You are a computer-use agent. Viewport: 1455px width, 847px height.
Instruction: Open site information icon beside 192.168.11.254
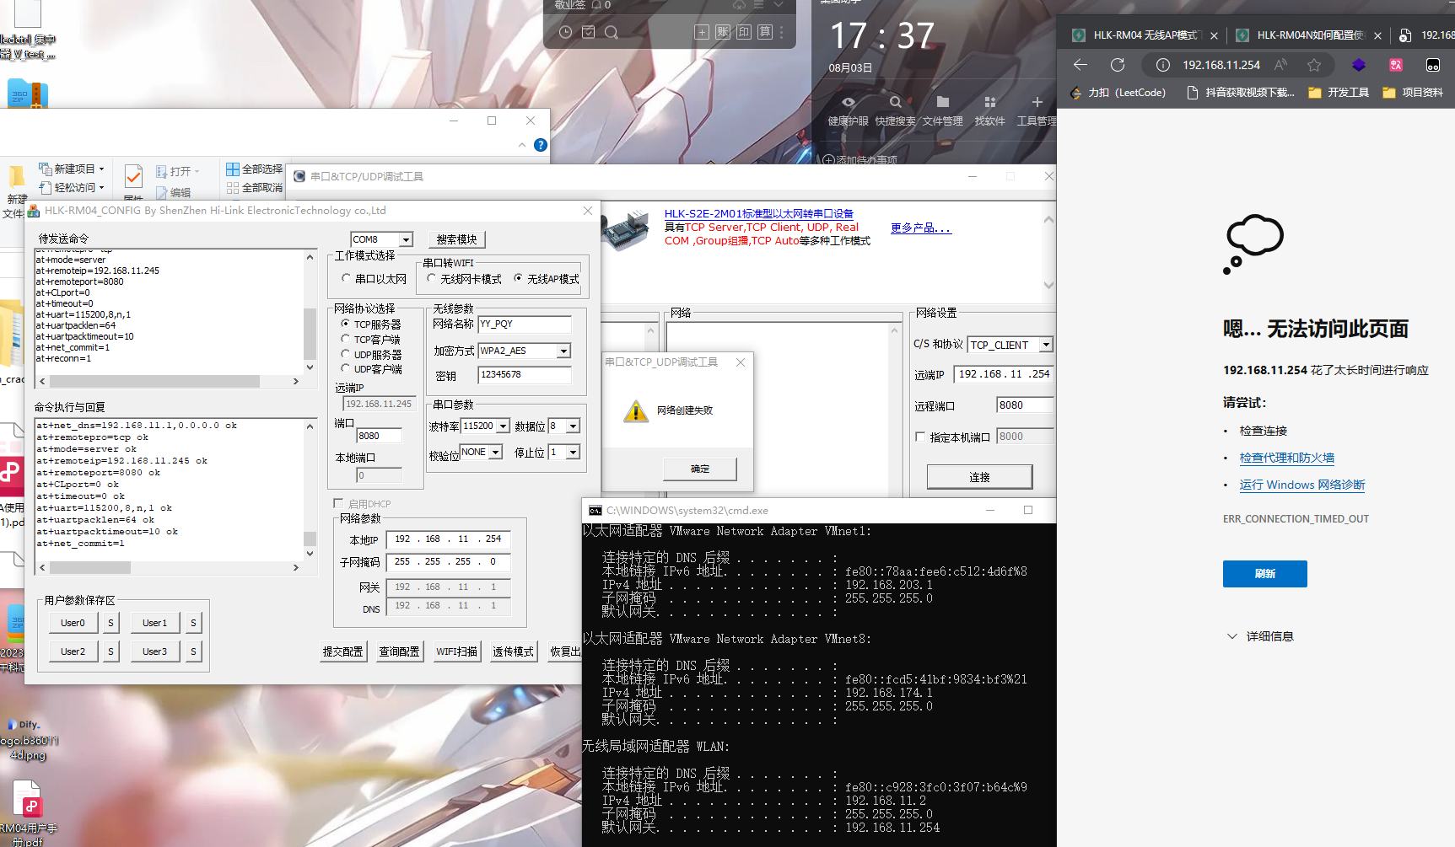[x=1162, y=65]
